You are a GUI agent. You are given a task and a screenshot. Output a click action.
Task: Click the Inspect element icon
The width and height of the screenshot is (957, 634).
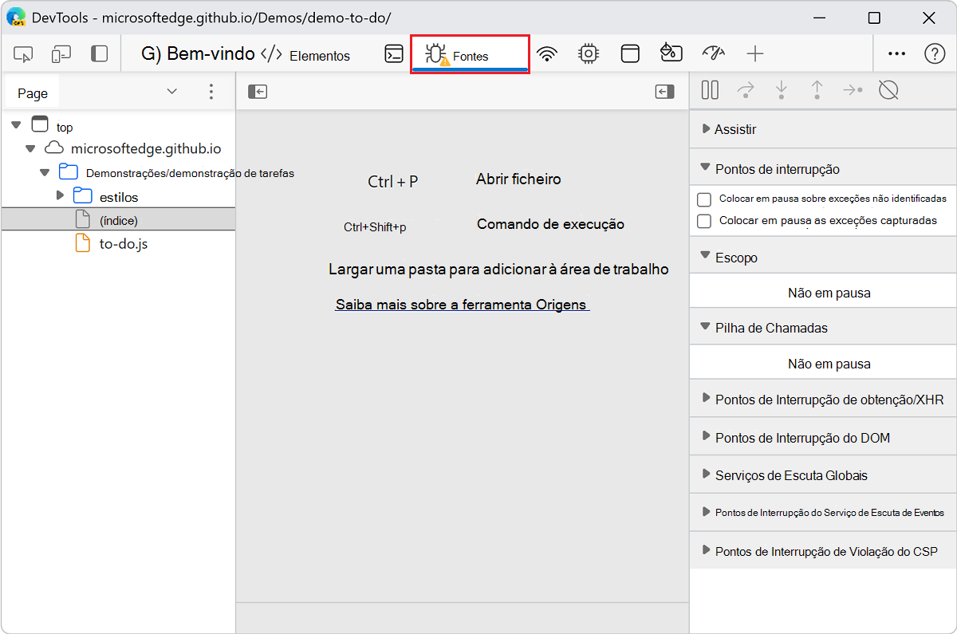[23, 54]
